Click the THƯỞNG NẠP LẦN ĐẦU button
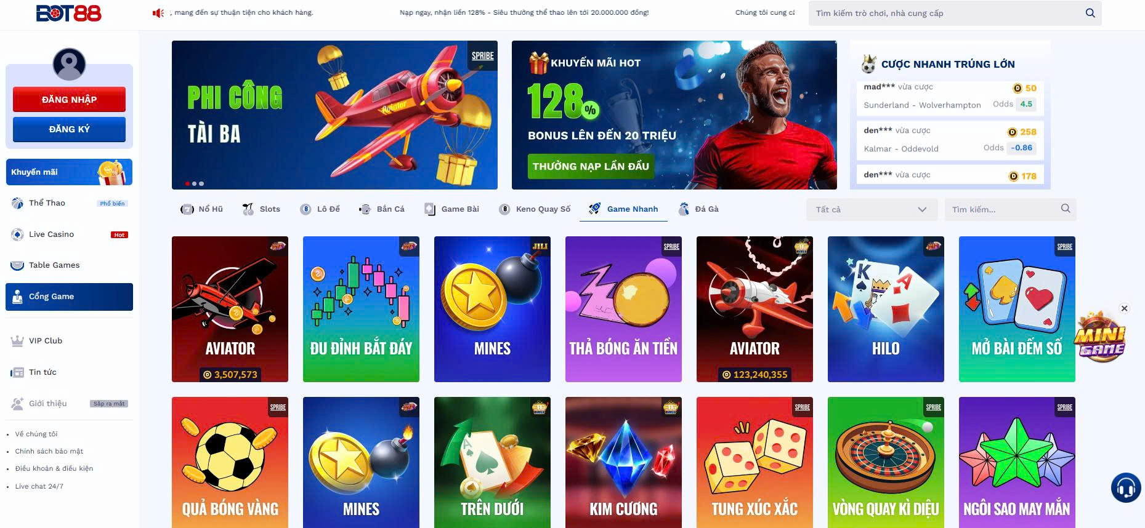1145x528 pixels. [x=591, y=166]
